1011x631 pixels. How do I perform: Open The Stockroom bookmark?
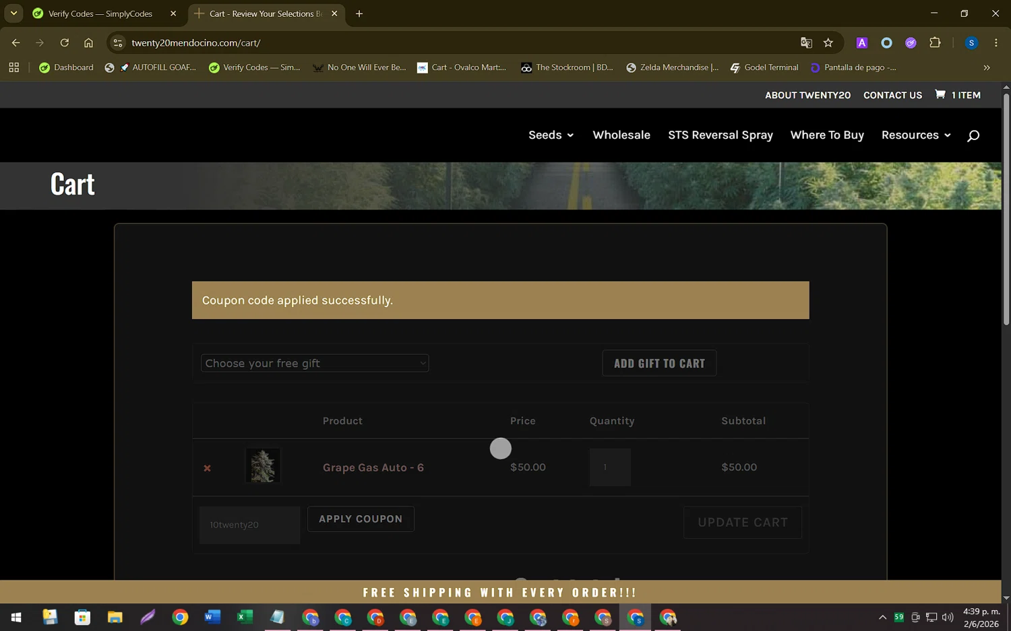click(x=567, y=67)
